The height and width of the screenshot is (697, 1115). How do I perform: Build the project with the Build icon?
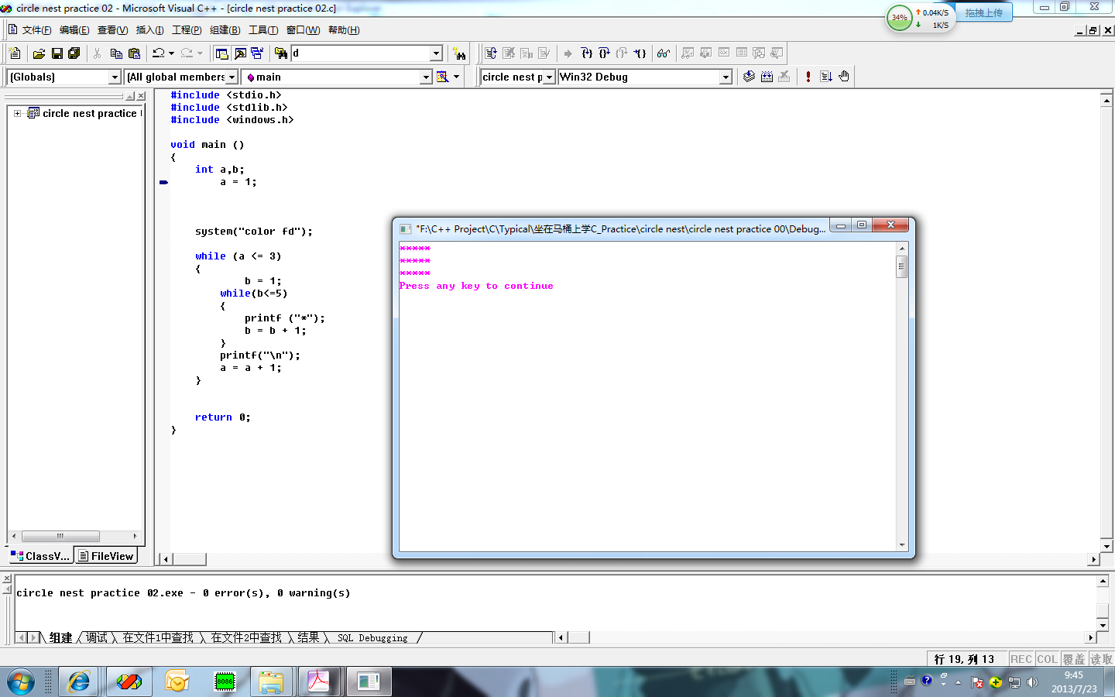click(x=767, y=77)
